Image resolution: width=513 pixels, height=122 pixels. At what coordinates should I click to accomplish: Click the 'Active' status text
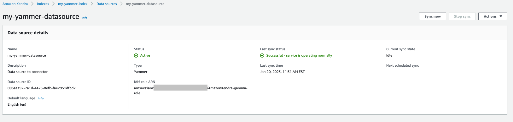pyautogui.click(x=145, y=55)
